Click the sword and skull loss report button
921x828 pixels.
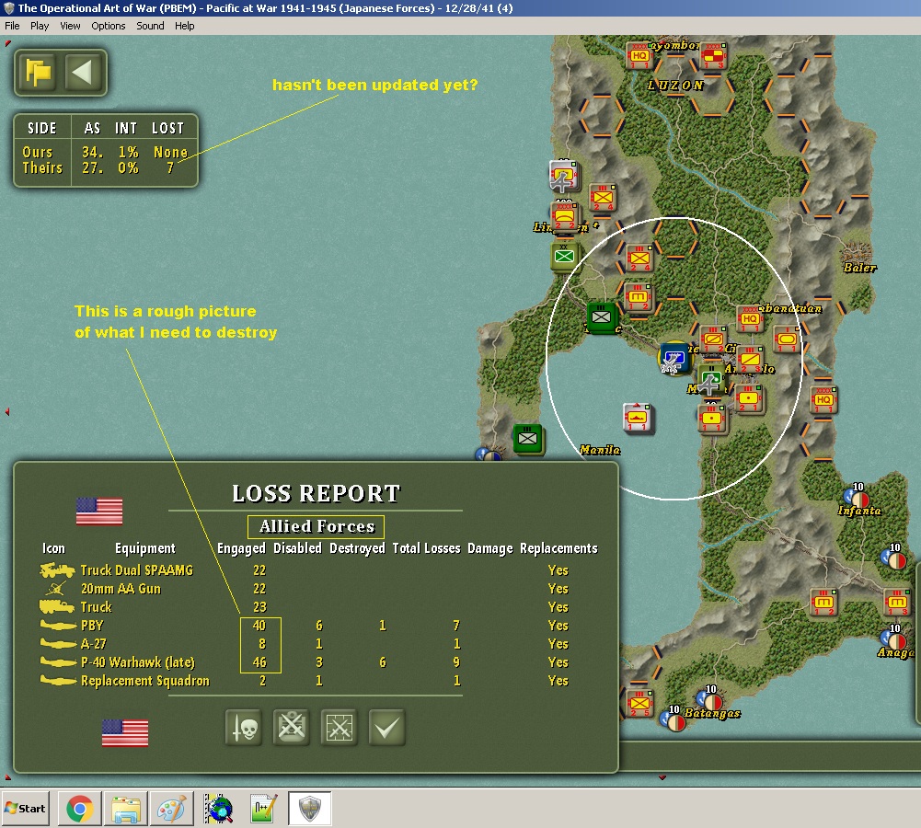[x=244, y=728]
